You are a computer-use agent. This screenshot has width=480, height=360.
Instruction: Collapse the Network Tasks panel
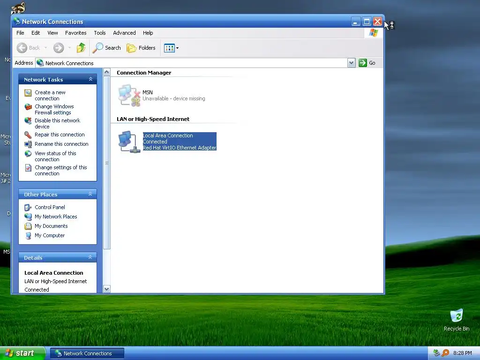(x=90, y=79)
